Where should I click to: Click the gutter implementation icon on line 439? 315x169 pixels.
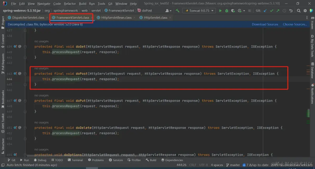pyautogui.click(x=15, y=46)
